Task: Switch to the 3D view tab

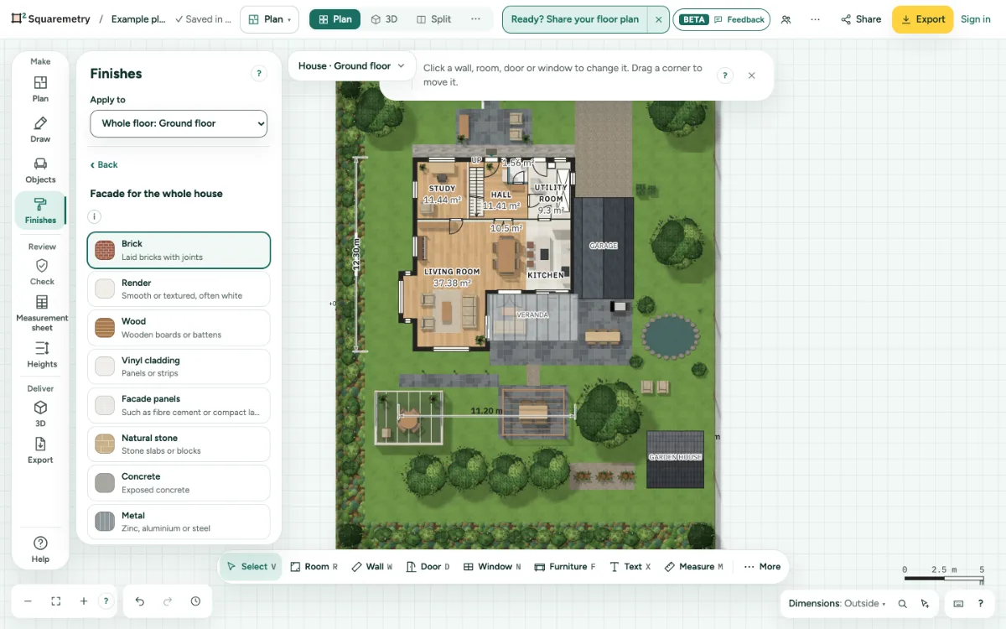Action: (x=384, y=19)
